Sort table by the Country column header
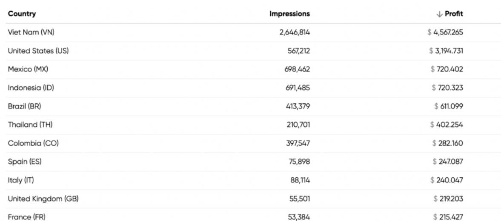Image resolution: width=501 pixels, height=222 pixels. (22, 14)
